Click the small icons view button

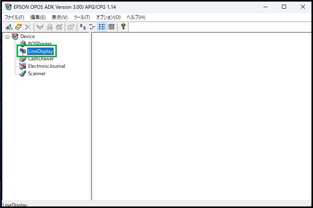(x=92, y=27)
